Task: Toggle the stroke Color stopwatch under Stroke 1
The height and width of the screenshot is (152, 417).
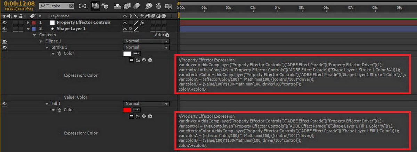Action: click(59, 53)
